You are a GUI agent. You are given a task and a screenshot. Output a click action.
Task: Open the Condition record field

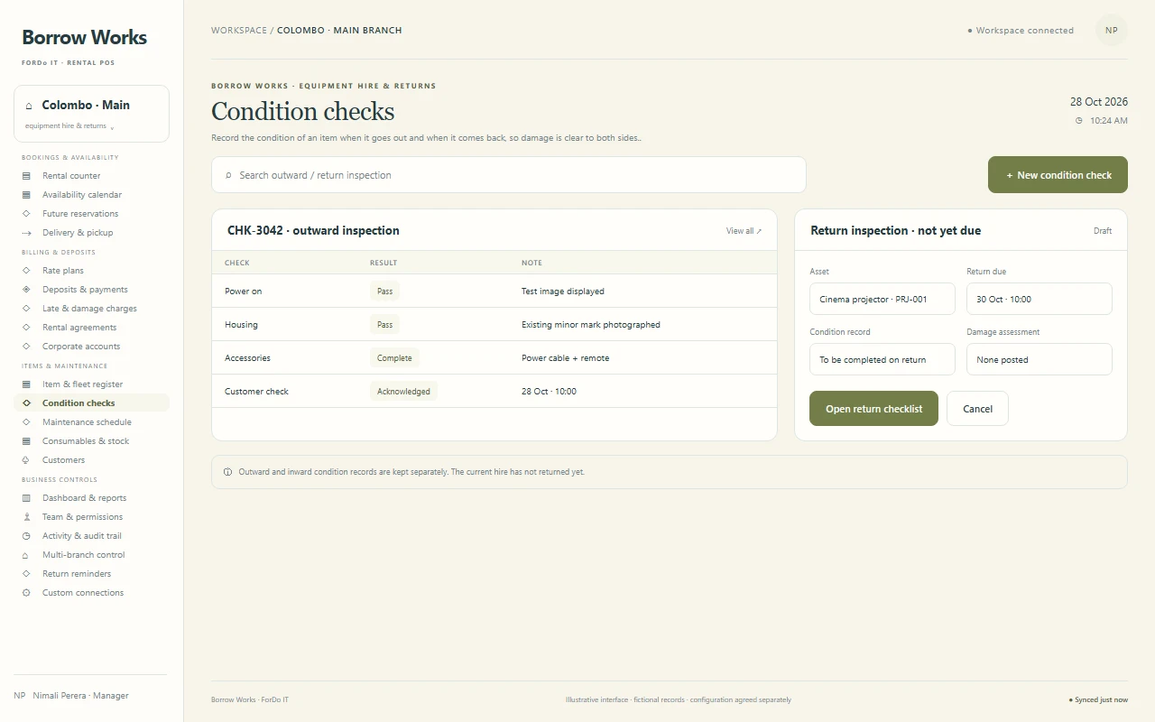(882, 359)
